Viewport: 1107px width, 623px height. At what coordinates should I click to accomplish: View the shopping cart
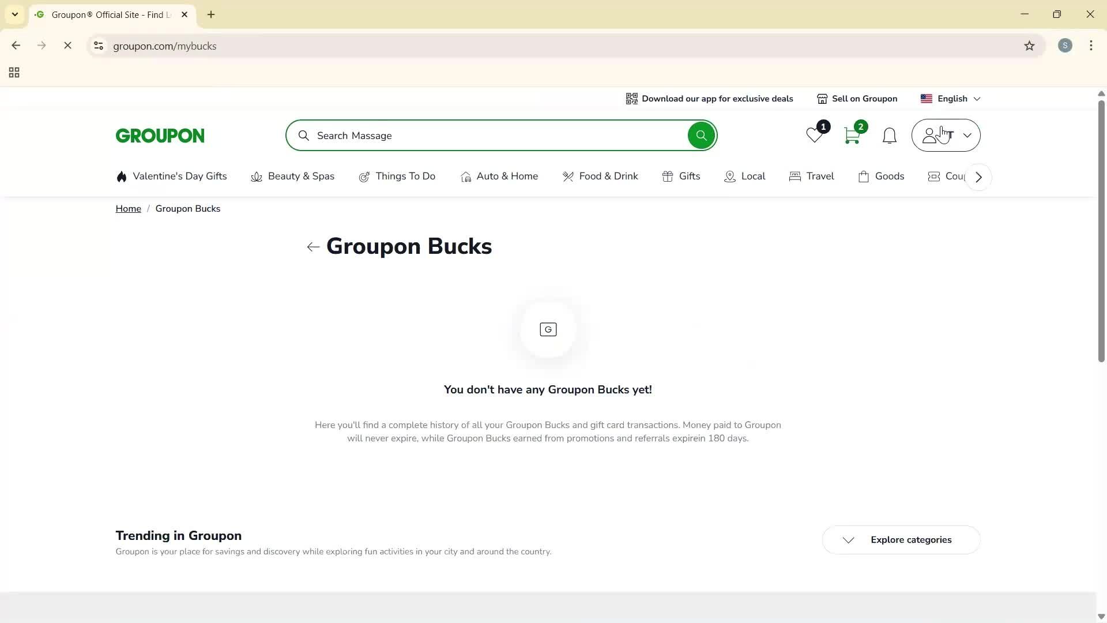click(x=852, y=136)
